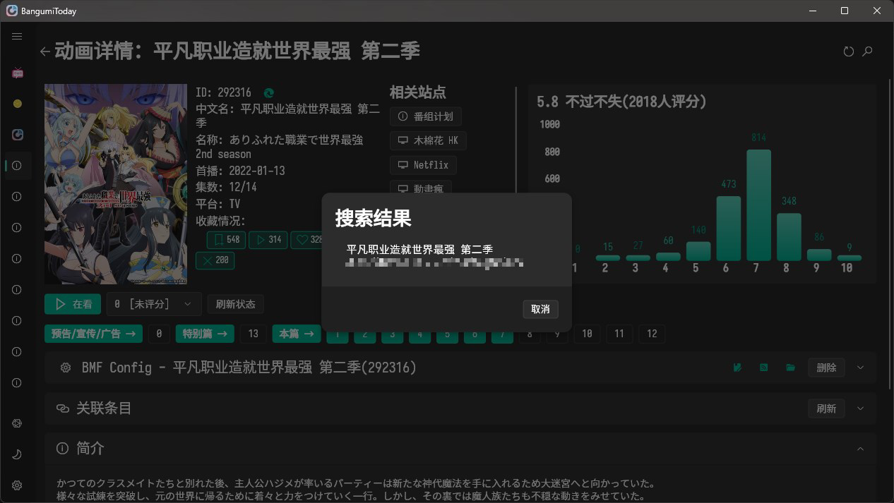Select the active info item with green indicator
The image size is (894, 503).
(17, 166)
